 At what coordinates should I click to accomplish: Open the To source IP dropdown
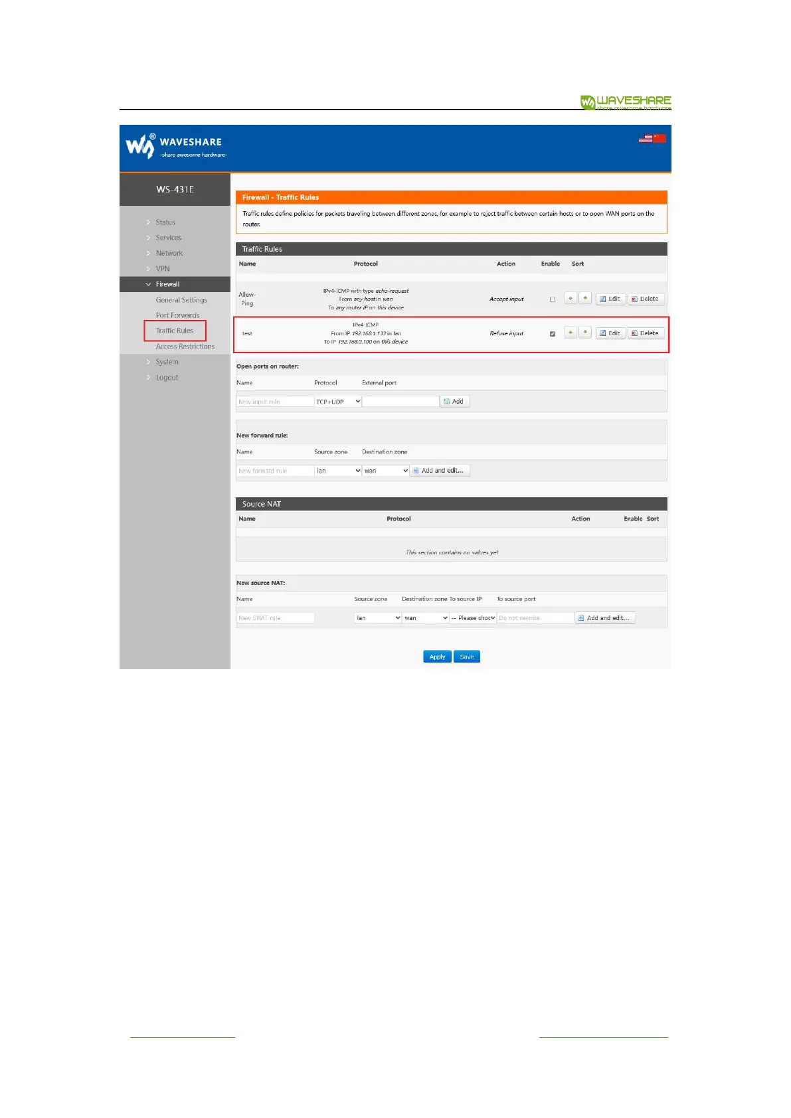[474, 618]
